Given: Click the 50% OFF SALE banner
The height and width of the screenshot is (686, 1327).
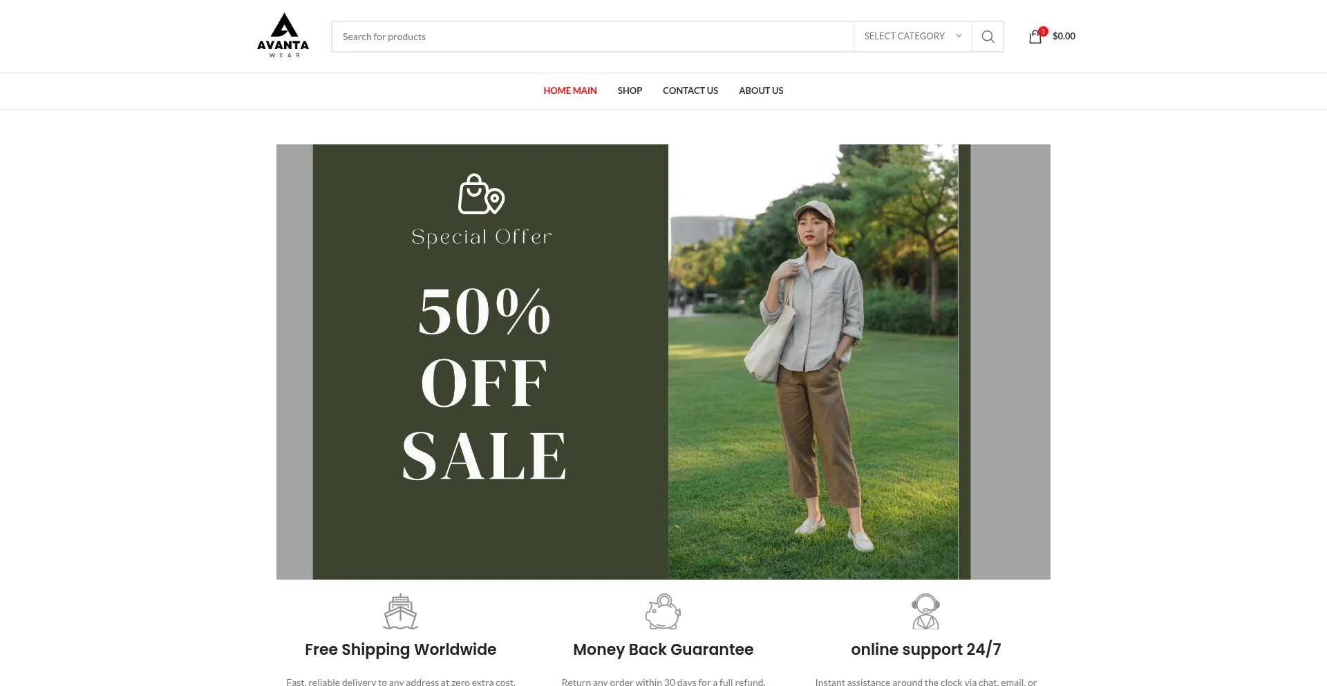Looking at the screenshot, I should pos(663,362).
